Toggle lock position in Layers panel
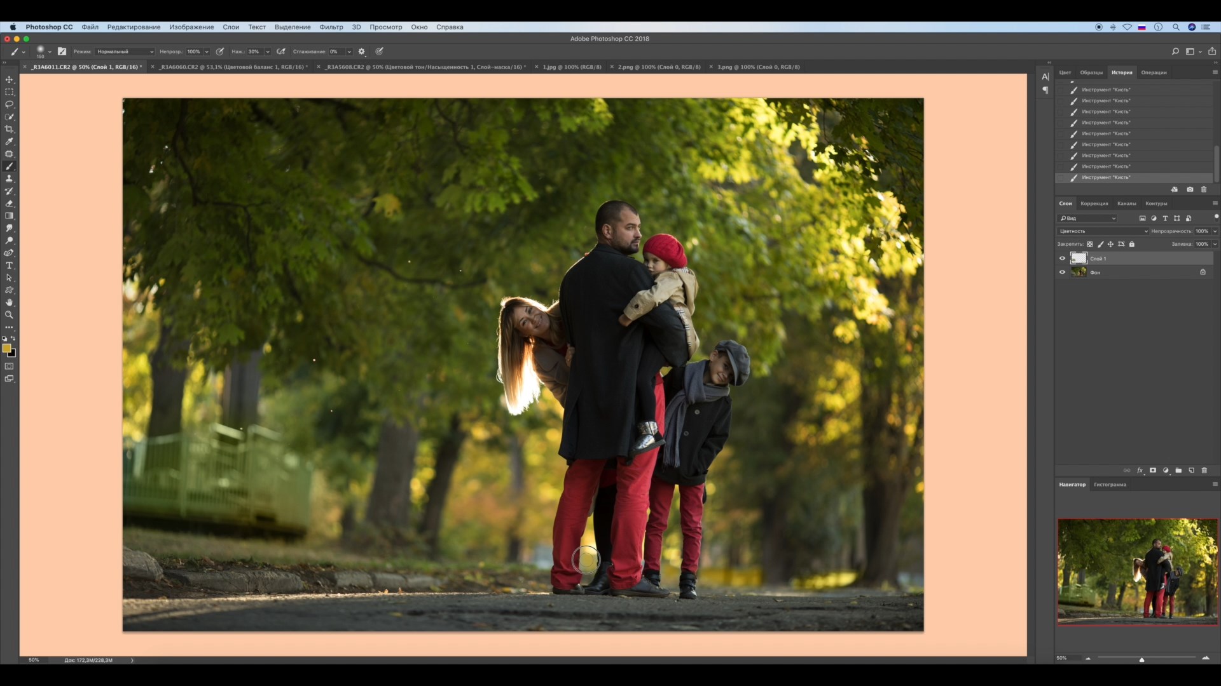The image size is (1221, 686). click(x=1110, y=244)
